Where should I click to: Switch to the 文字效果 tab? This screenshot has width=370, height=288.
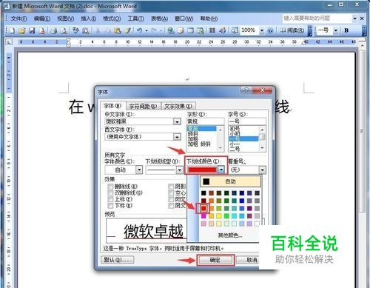pos(178,107)
